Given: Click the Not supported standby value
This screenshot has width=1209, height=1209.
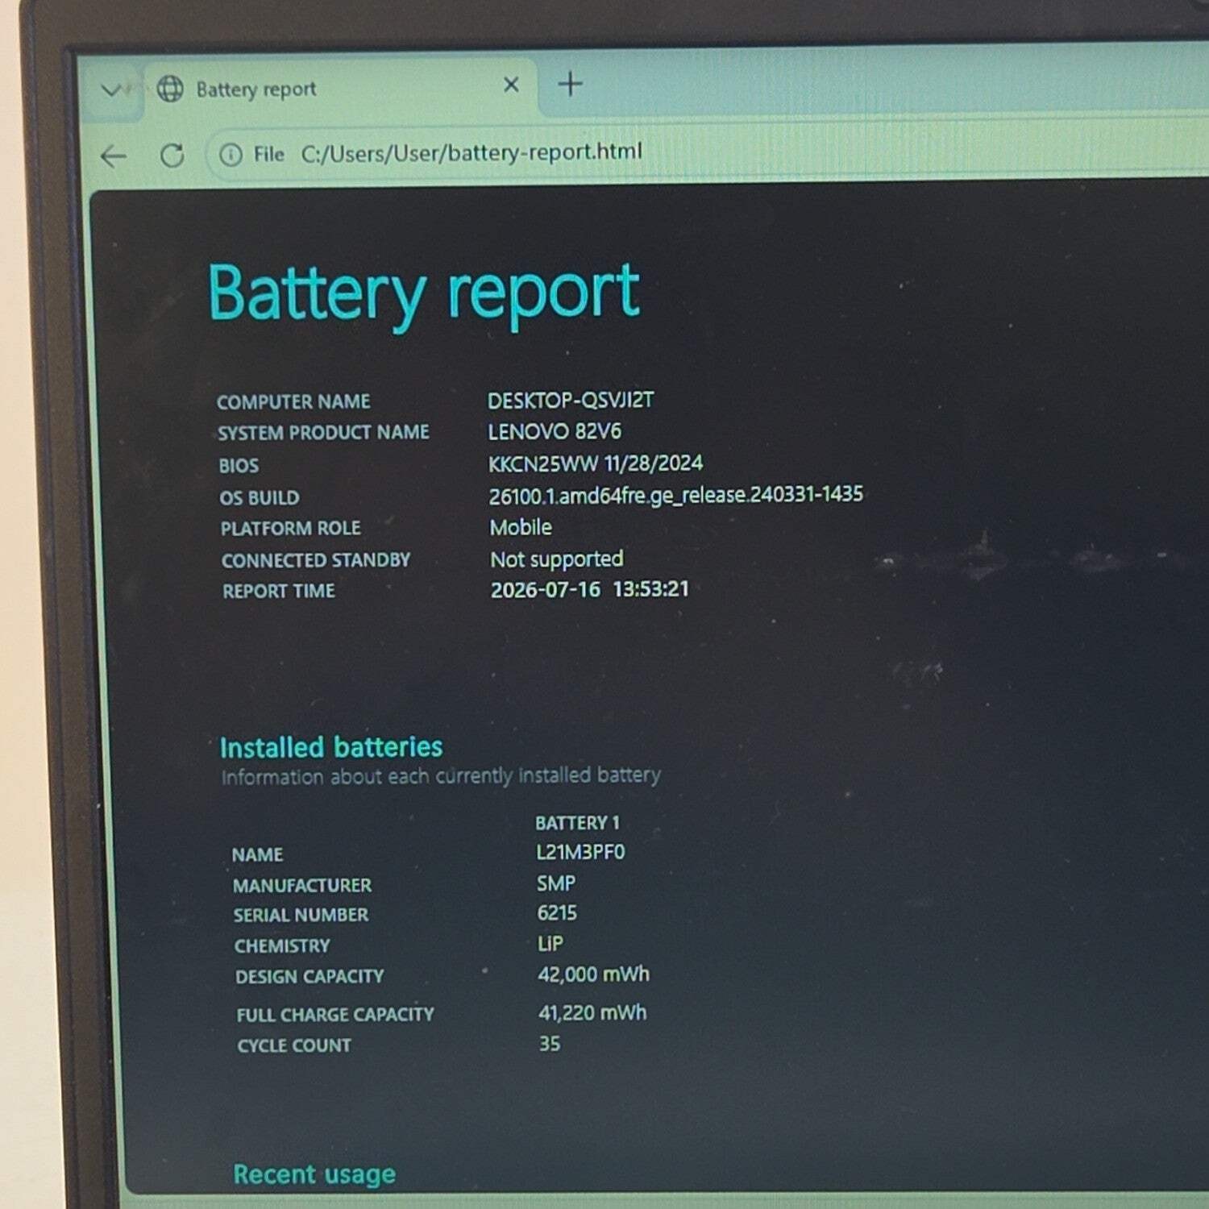Looking at the screenshot, I should coord(557,559).
